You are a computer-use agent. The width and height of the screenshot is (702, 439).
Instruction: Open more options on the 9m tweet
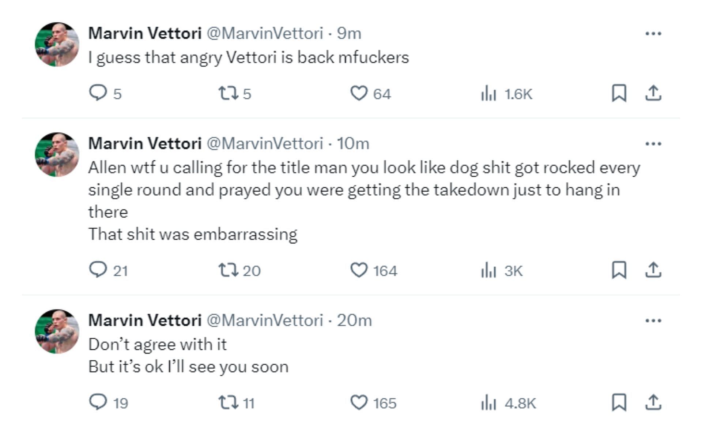click(653, 34)
